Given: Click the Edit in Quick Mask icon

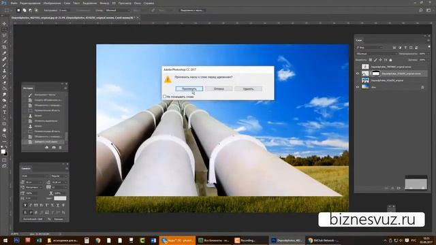Looking at the screenshot, I should pos(4,160).
